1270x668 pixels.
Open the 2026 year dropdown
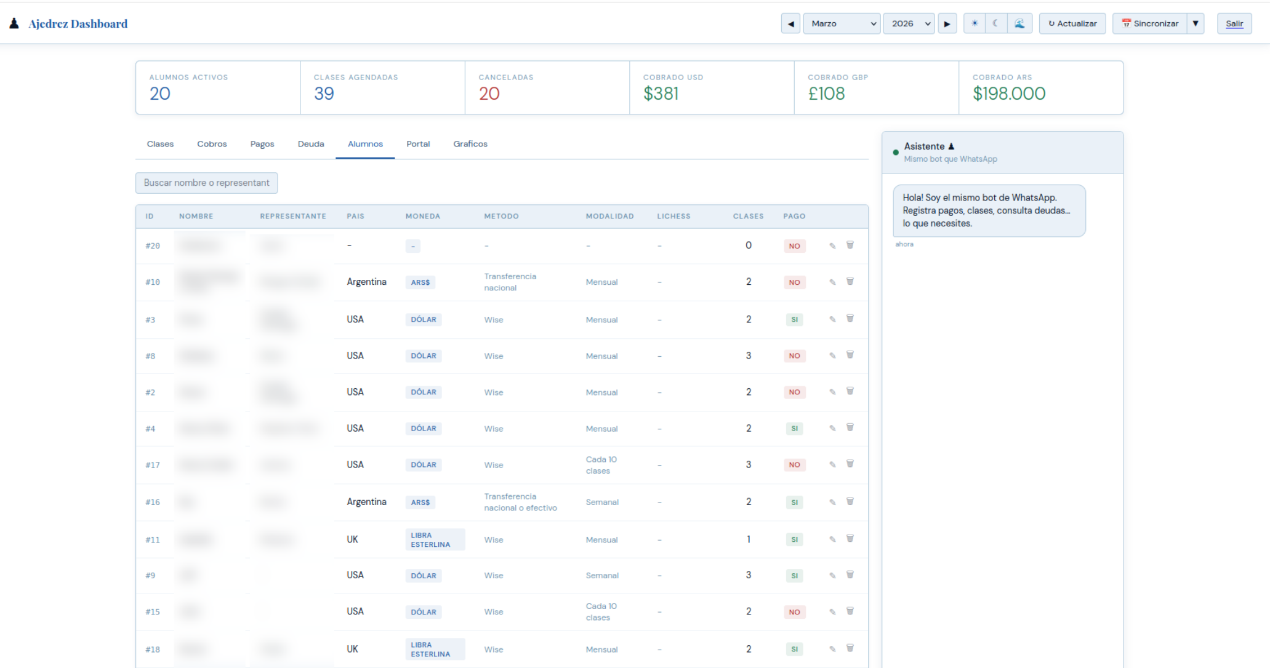click(x=909, y=23)
